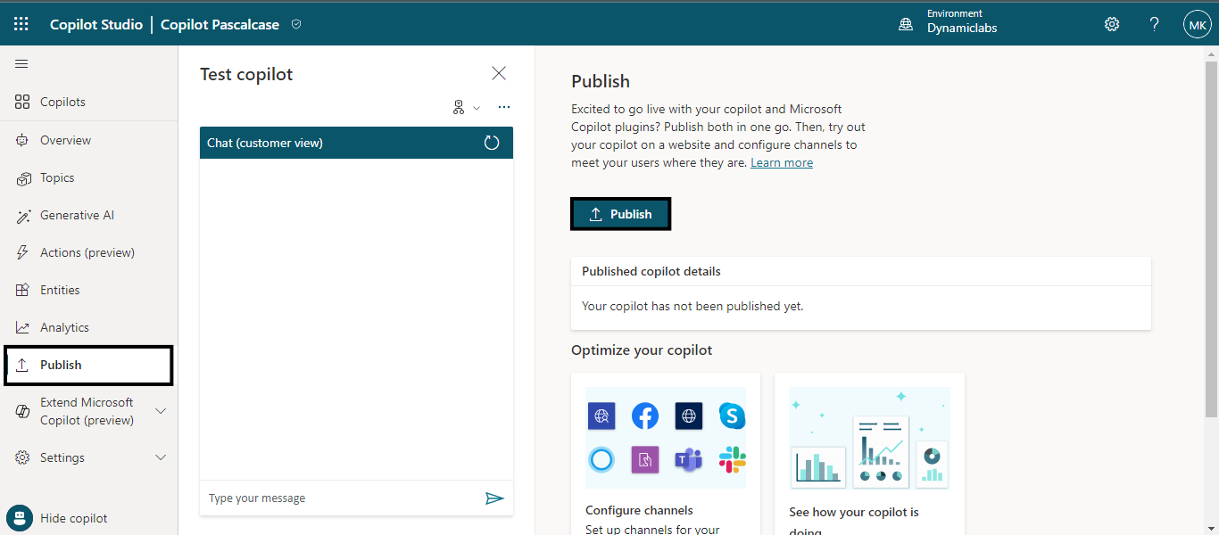Image resolution: width=1219 pixels, height=535 pixels.
Task: Click the blue Publish button
Action: [620, 214]
